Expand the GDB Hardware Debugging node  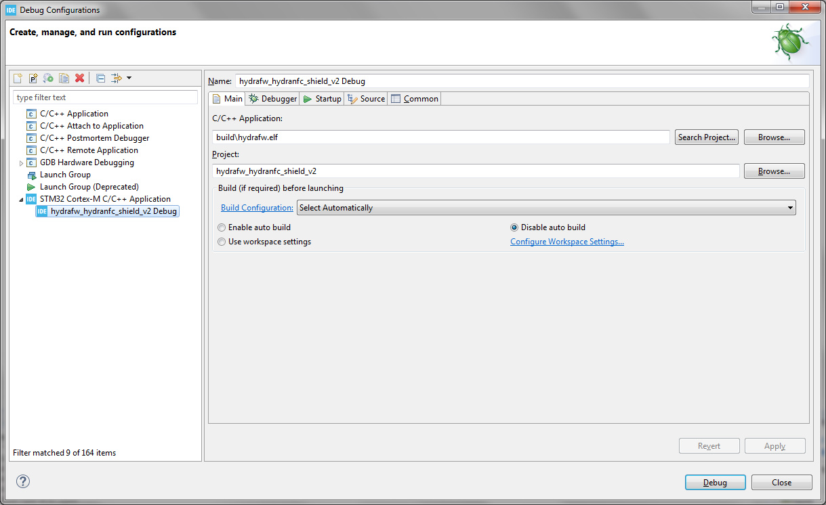[21, 163]
